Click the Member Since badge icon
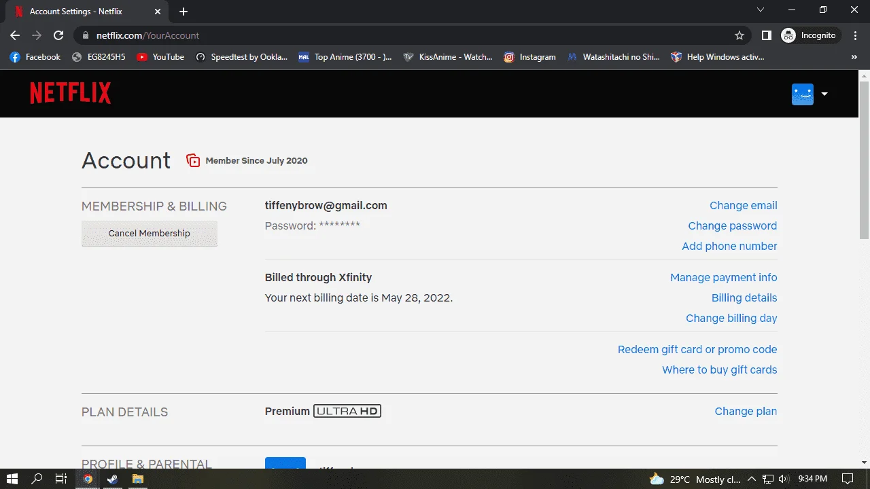Viewport: 870px width, 489px height. (193, 160)
